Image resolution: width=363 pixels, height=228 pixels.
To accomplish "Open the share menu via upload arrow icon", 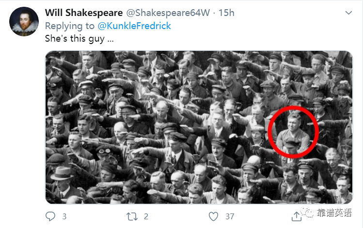I will point(296,217).
